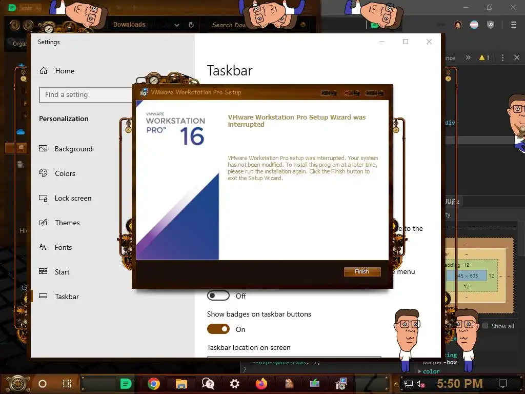This screenshot has height=394, width=525.
Task: Open the VMware installer taskbar icon
Action: 341,384
